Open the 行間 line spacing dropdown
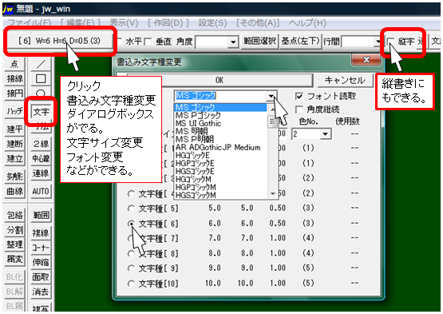443x314 pixels. [x=378, y=42]
